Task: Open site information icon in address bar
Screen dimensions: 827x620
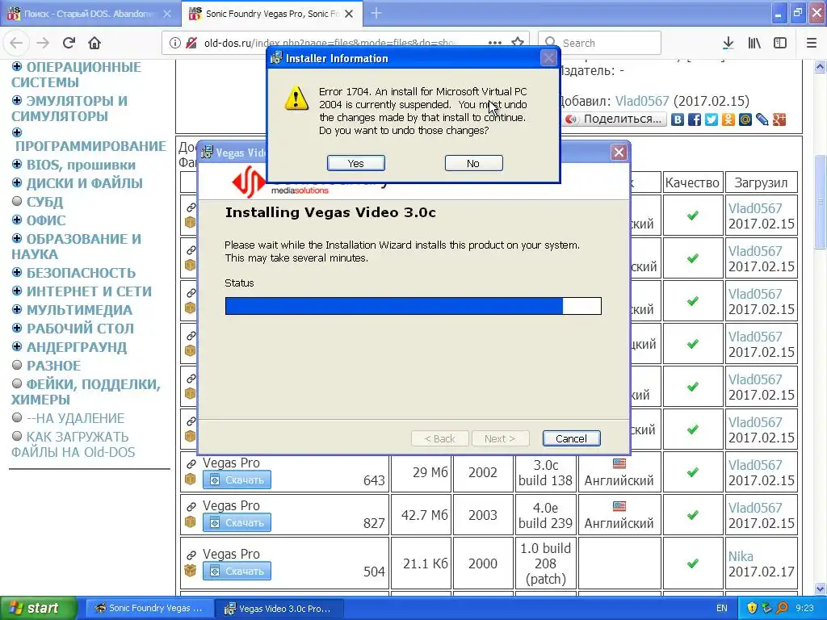Action: pos(174,44)
